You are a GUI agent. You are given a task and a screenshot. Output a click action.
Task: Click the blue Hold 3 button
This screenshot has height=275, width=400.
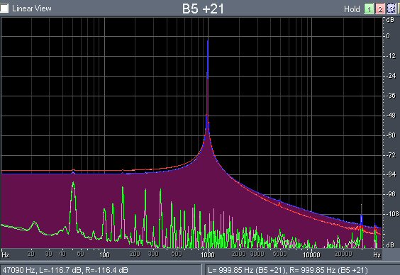point(391,9)
